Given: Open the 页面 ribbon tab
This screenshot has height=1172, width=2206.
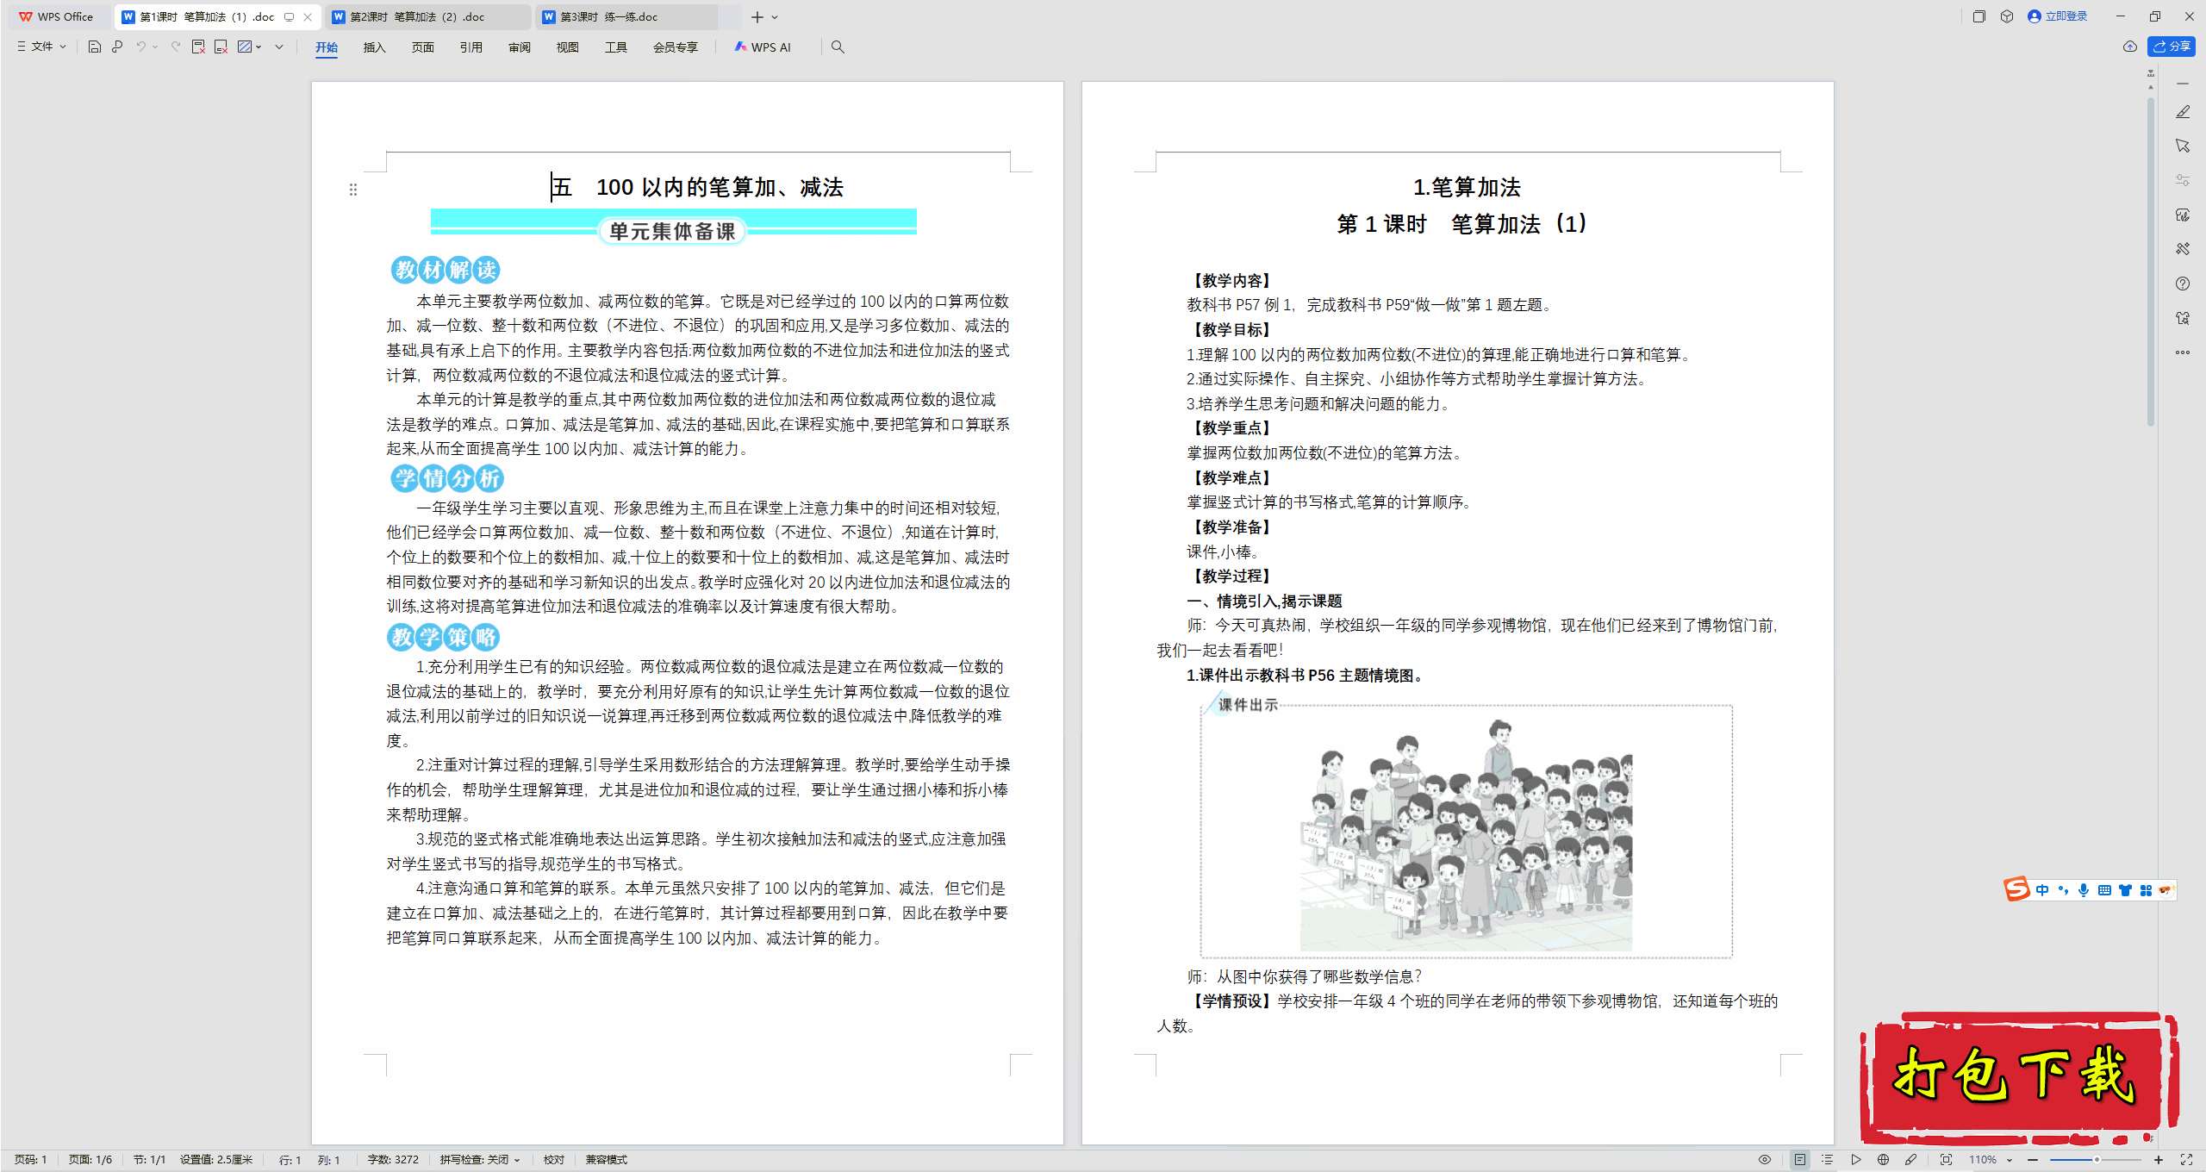Looking at the screenshot, I should (422, 47).
